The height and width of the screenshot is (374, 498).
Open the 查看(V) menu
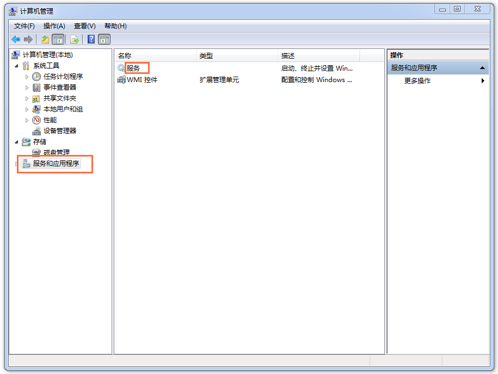point(84,26)
